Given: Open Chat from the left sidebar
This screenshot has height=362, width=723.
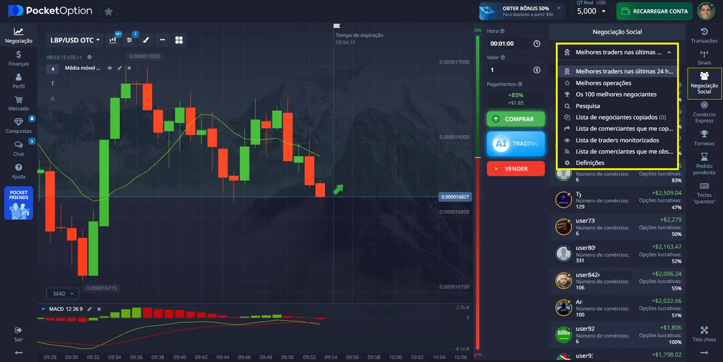Looking at the screenshot, I should pos(19,148).
